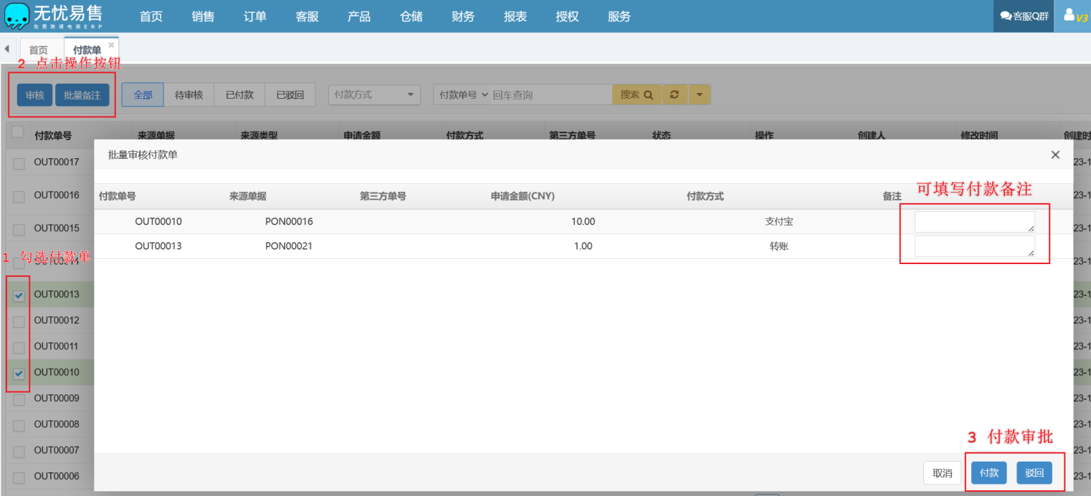This screenshot has height=496, width=1091.
Task: Switch to the 首页 page tab
Action: (39, 50)
